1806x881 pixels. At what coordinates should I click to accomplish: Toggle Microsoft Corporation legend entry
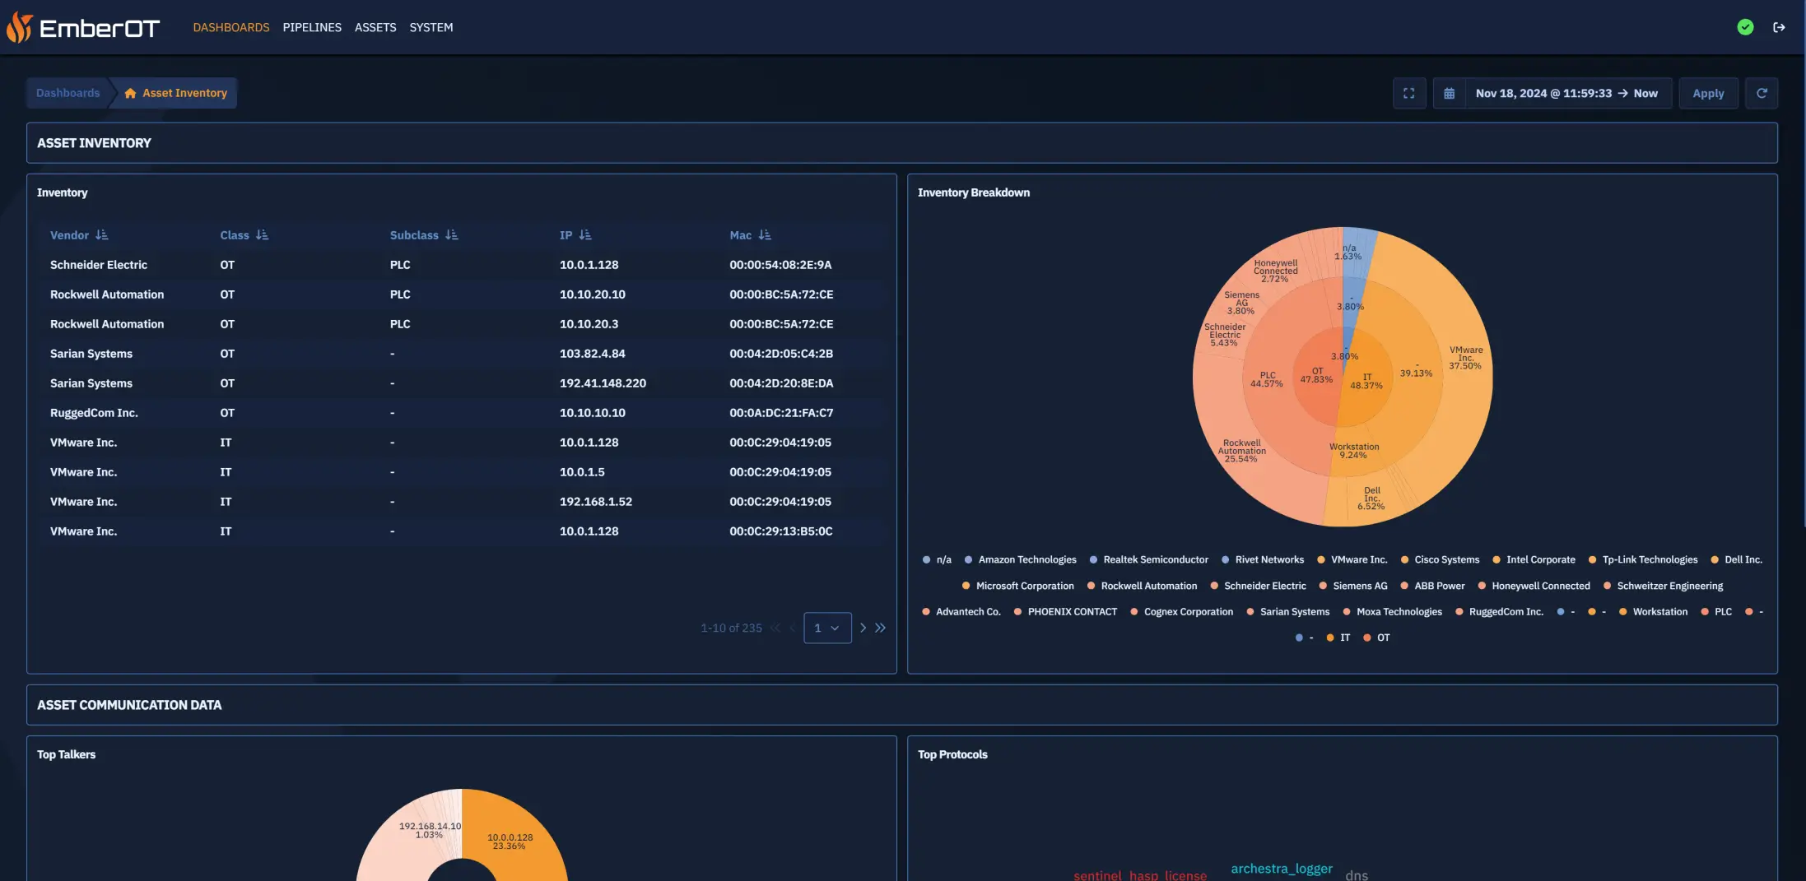1017,586
